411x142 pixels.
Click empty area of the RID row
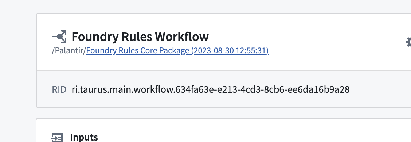tap(380, 89)
